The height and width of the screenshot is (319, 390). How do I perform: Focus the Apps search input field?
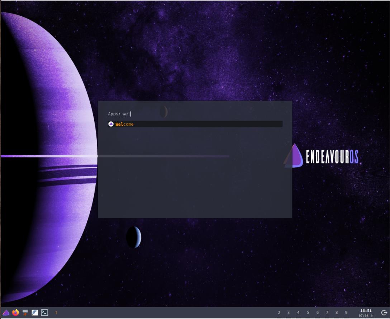tap(195, 114)
